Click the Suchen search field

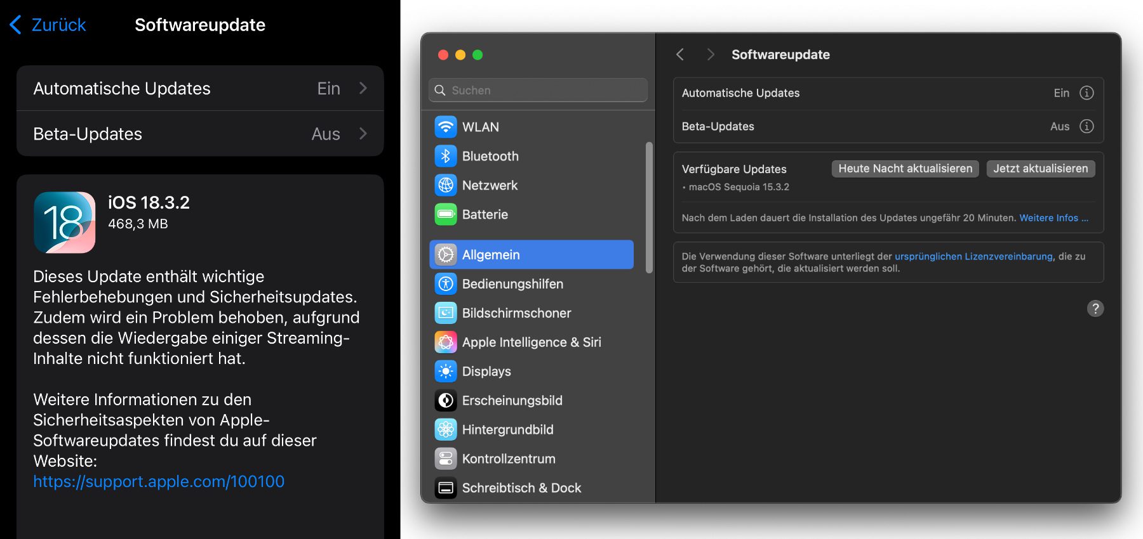538,90
